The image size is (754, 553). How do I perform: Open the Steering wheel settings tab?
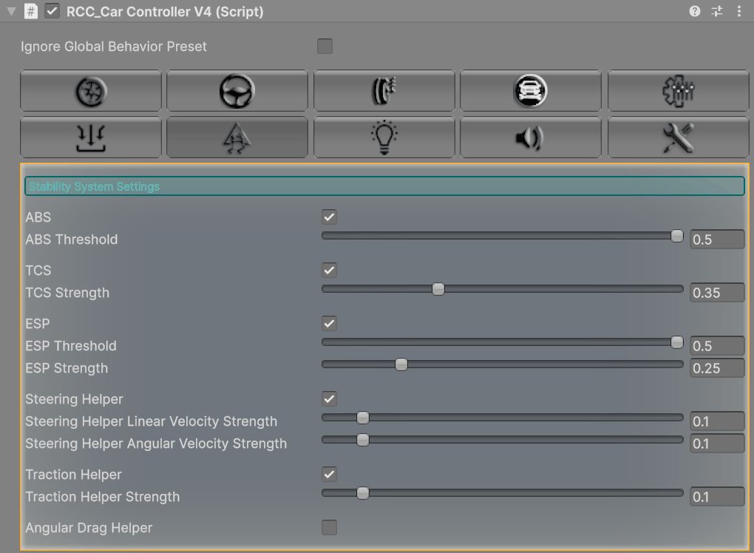237,91
